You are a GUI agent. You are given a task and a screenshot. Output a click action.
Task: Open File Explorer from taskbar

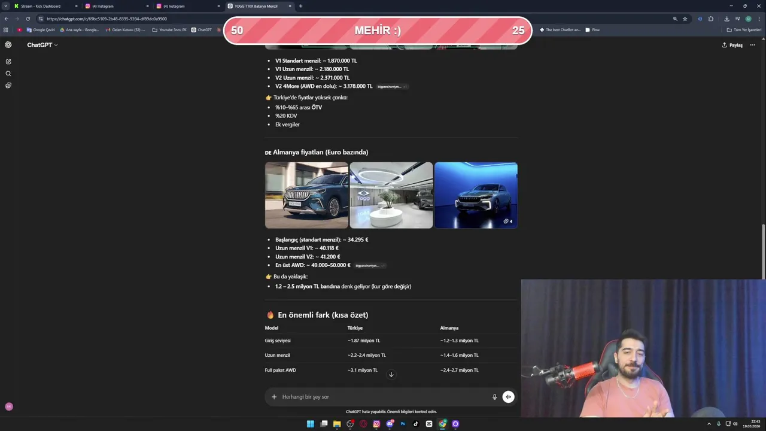pos(337,424)
